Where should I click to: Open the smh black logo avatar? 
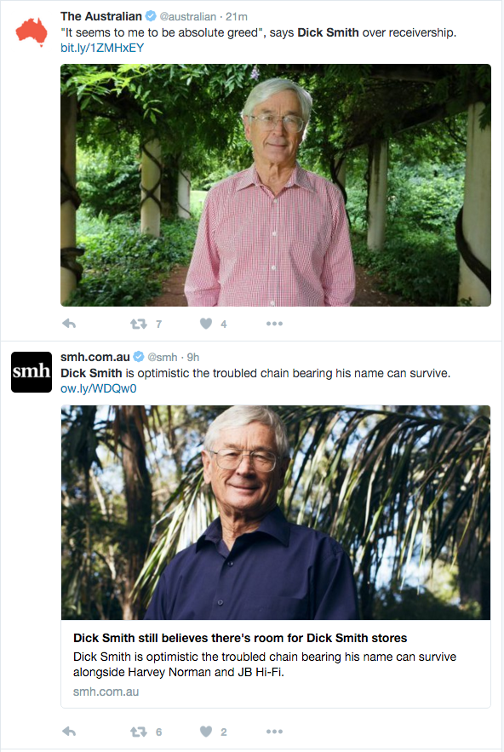(x=31, y=372)
